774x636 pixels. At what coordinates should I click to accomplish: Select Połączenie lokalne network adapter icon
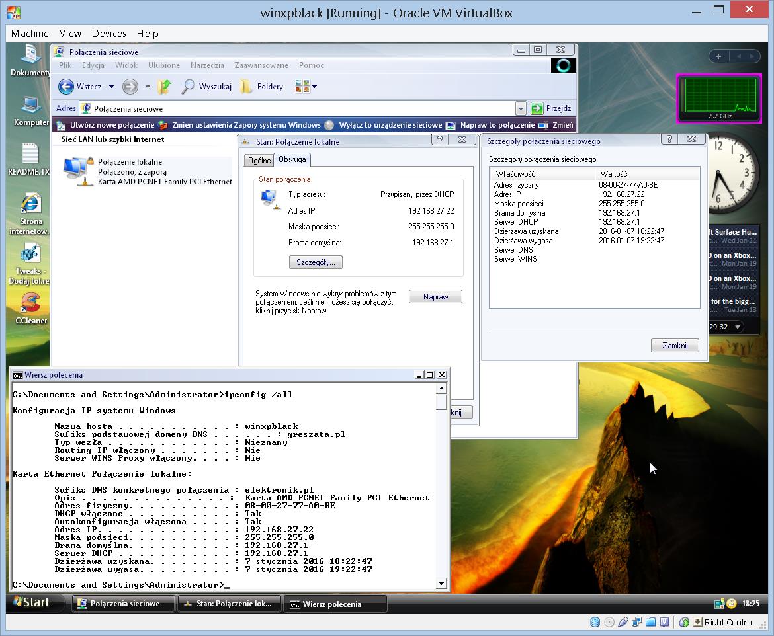pyautogui.click(x=78, y=171)
